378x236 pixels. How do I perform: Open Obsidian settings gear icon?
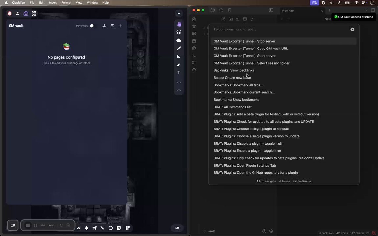[271, 231]
